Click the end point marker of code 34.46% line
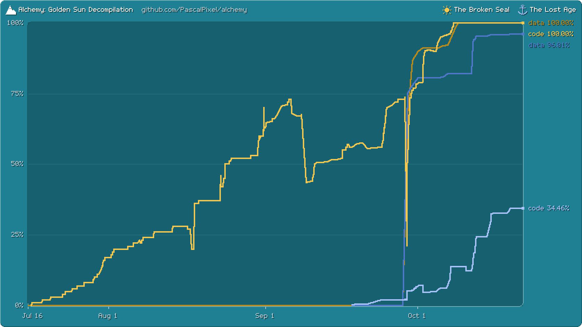582x327 pixels. 523,208
